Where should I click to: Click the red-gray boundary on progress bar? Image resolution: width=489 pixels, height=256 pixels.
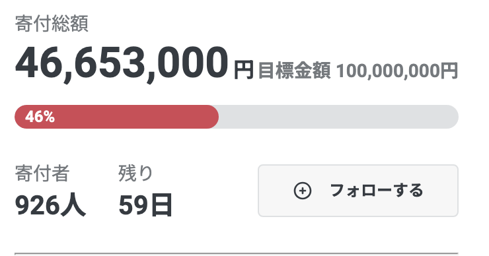click(x=219, y=117)
